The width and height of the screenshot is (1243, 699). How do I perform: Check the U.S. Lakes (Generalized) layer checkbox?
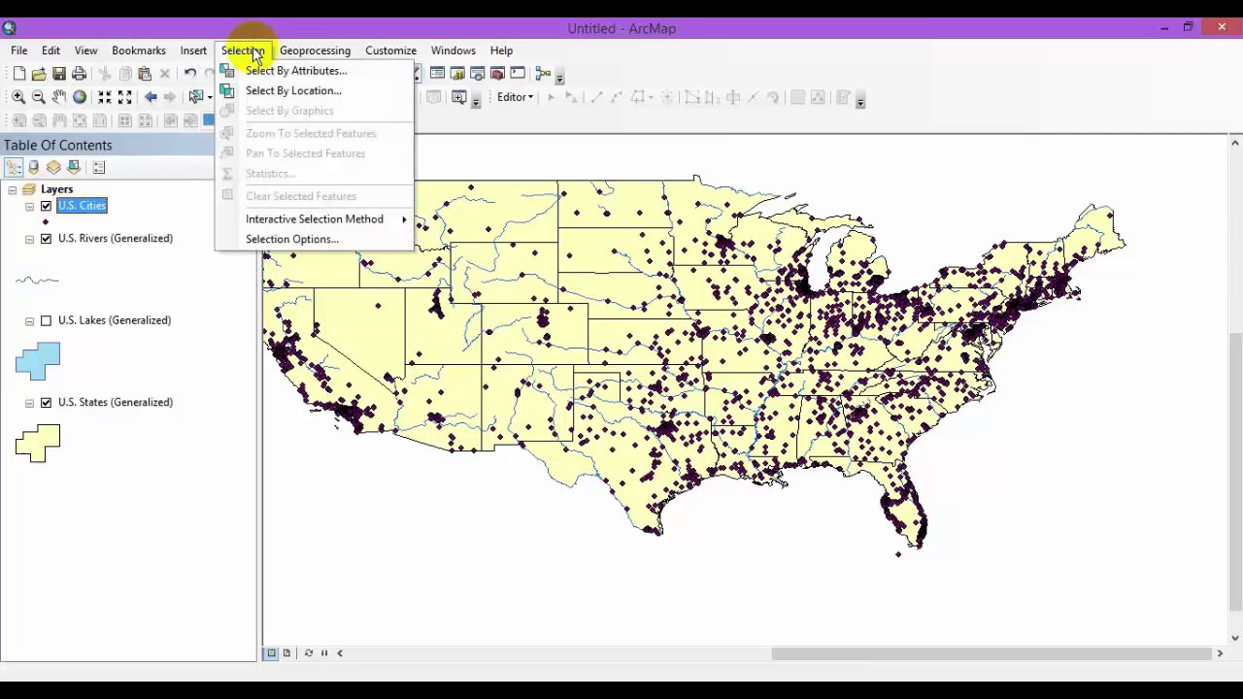click(46, 320)
